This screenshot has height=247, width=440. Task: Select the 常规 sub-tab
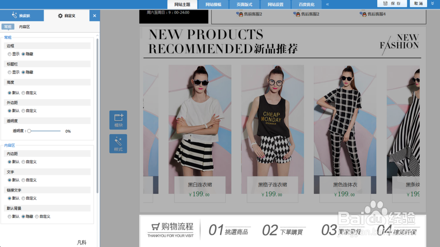[8, 27]
